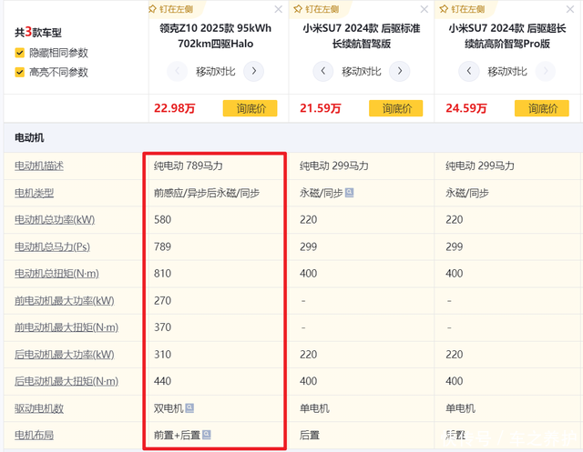The image size is (583, 452).
Task: Toggle the 隐藏相同参数 checkbox
Action: [x=20, y=54]
